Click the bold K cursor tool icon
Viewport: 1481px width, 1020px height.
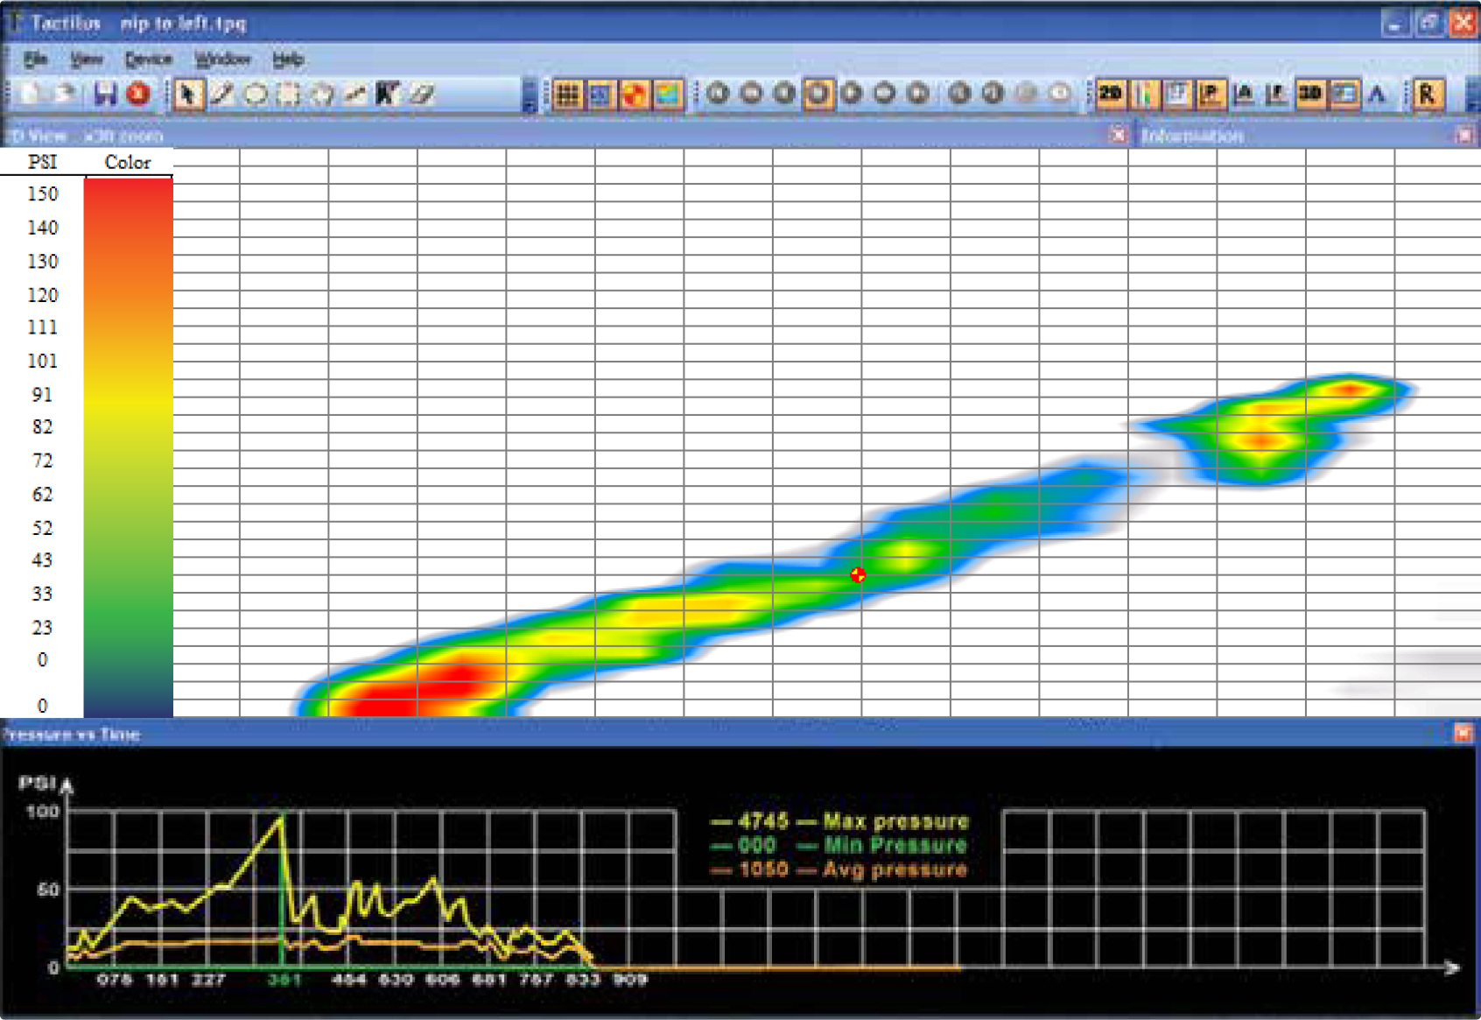(x=387, y=94)
